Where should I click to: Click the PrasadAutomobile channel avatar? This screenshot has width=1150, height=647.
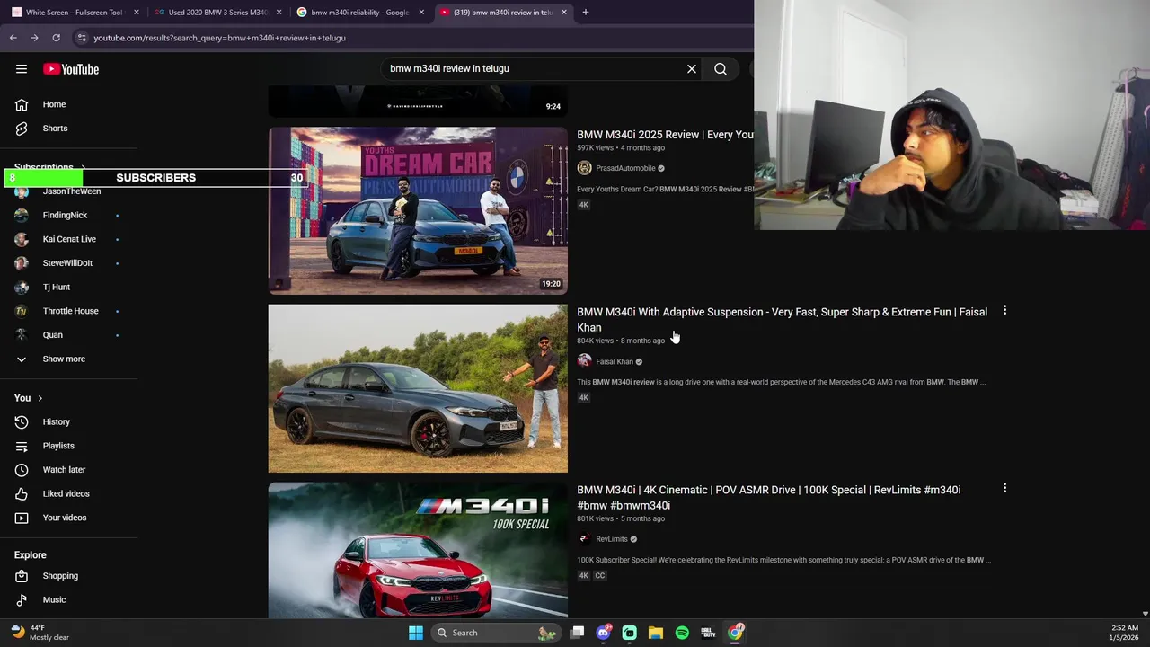tap(585, 168)
